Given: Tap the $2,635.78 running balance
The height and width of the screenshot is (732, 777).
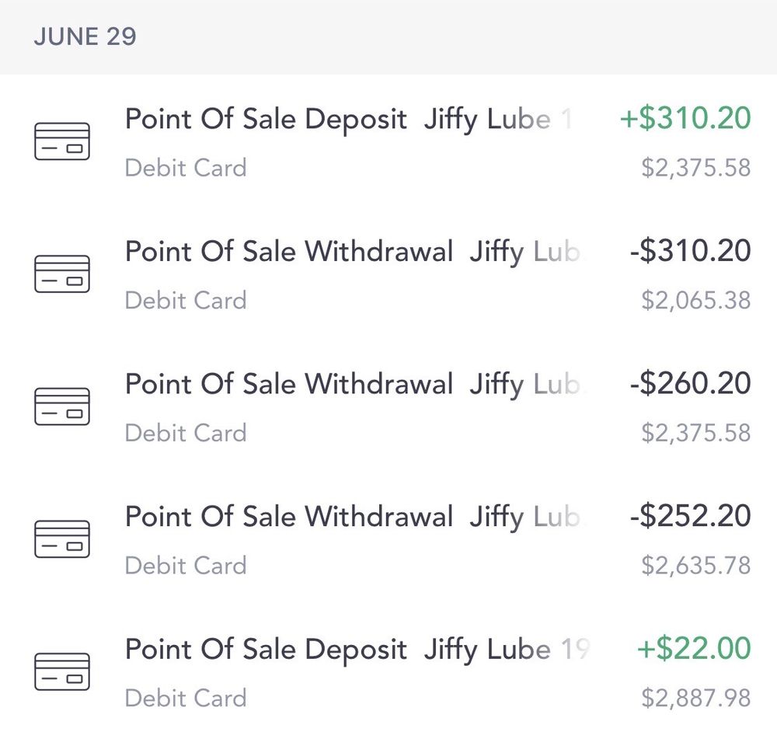Looking at the screenshot, I should point(695,566).
